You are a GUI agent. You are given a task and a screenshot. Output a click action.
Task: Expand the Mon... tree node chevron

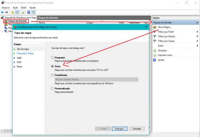(x=2, y=32)
